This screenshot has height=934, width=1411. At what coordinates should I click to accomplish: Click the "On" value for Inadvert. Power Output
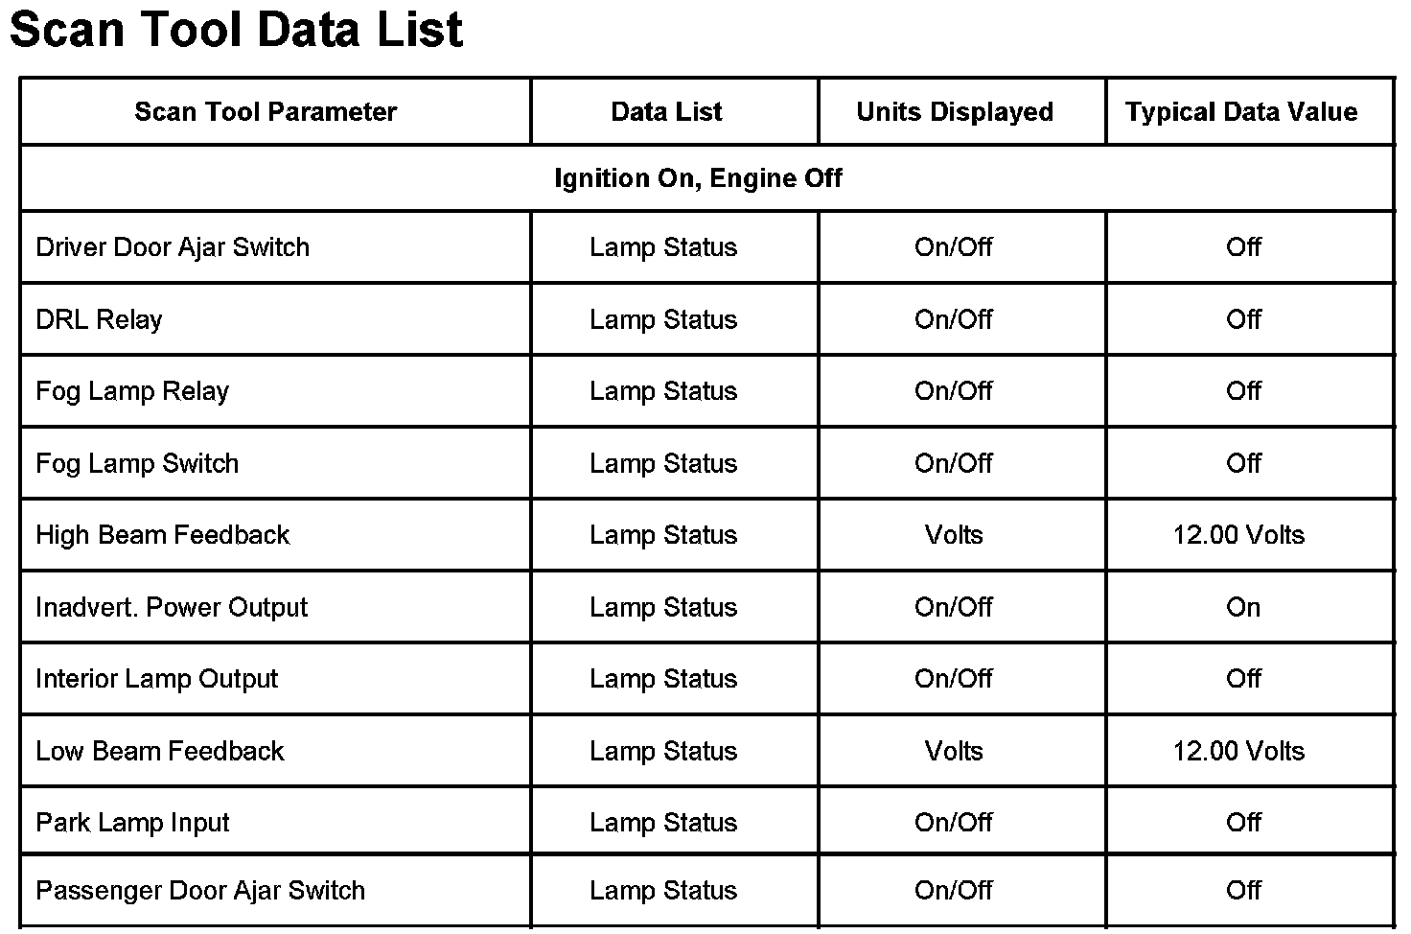(1243, 607)
